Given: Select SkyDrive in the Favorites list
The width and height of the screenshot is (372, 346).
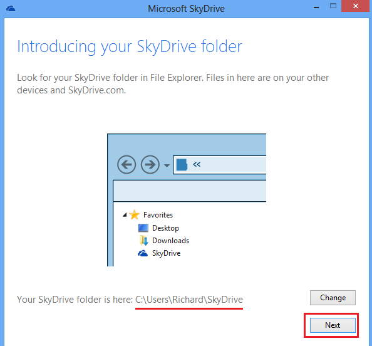Looking at the screenshot, I should click(167, 253).
